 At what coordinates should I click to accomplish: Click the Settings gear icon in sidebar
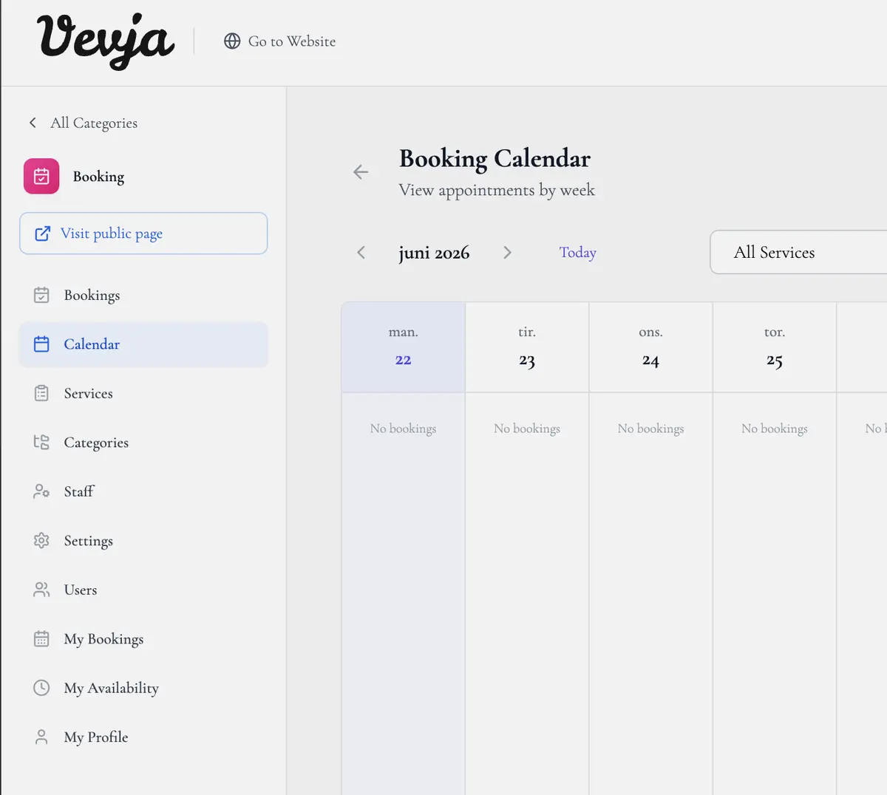click(x=41, y=541)
